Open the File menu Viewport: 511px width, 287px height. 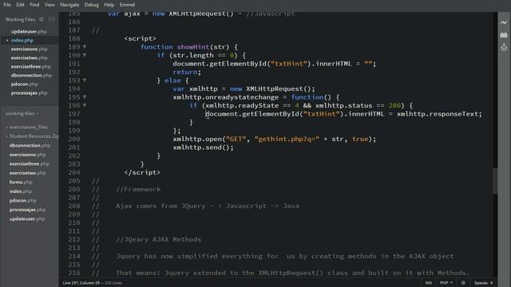(x=7, y=5)
